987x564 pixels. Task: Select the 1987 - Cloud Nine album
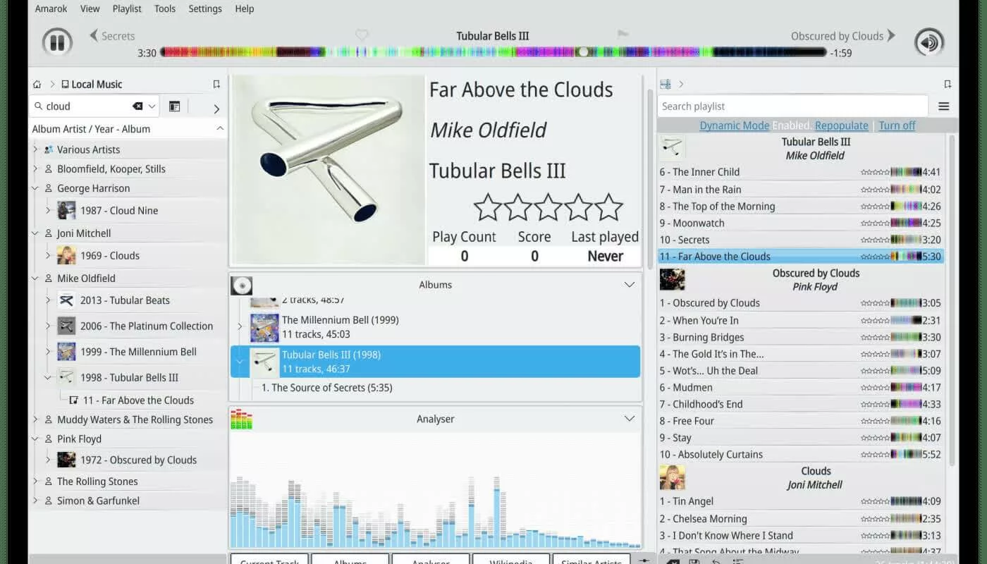pyautogui.click(x=119, y=210)
